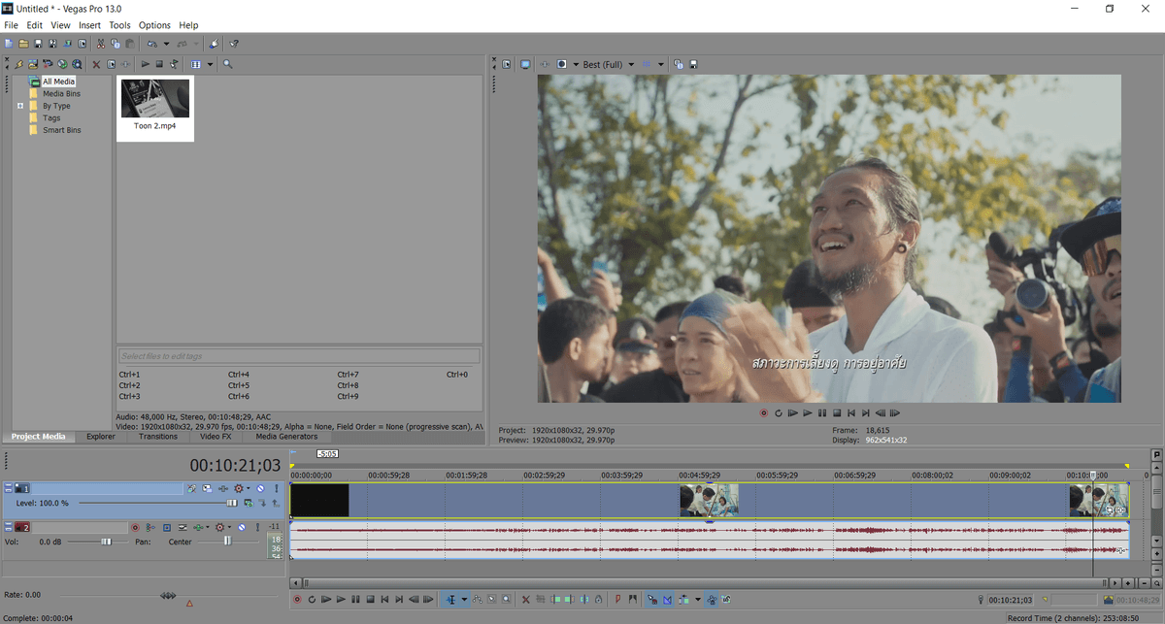Open the Insert menu

click(x=89, y=25)
